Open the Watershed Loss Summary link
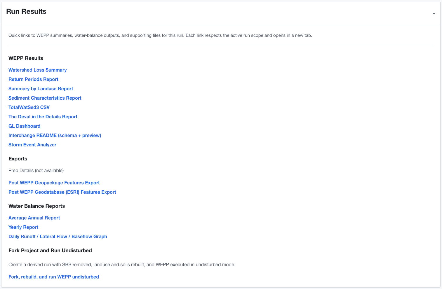The height and width of the screenshot is (289, 442). (37, 70)
